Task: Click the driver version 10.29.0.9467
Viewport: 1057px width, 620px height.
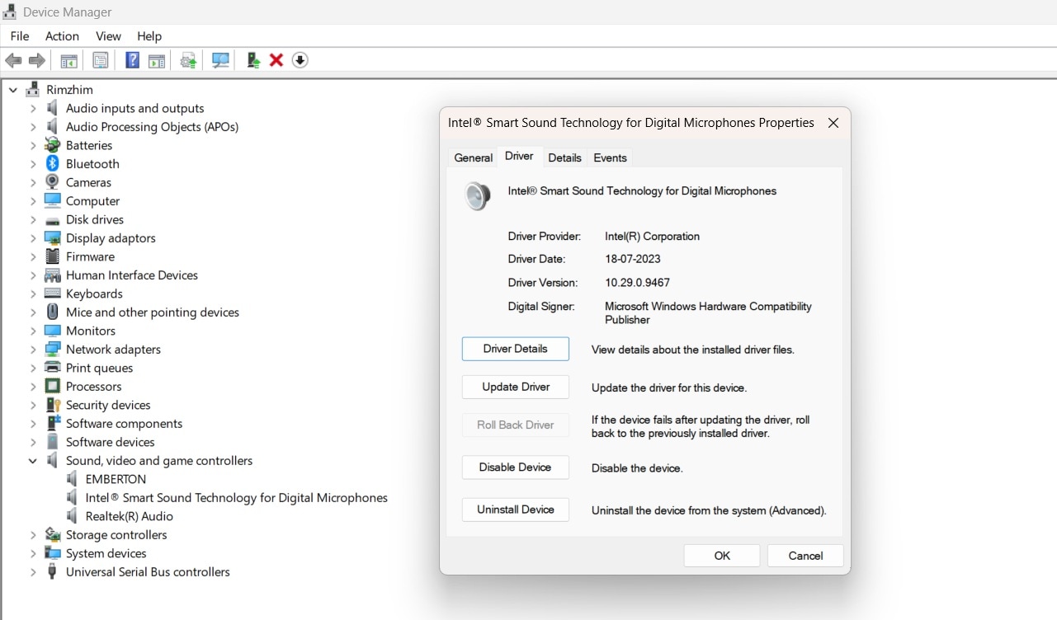Action: pos(637,282)
